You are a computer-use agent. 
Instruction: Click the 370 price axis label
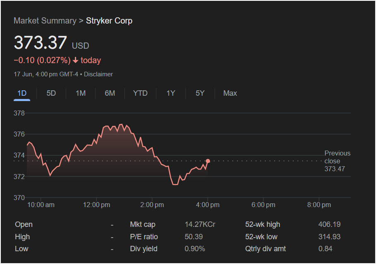(x=19, y=198)
